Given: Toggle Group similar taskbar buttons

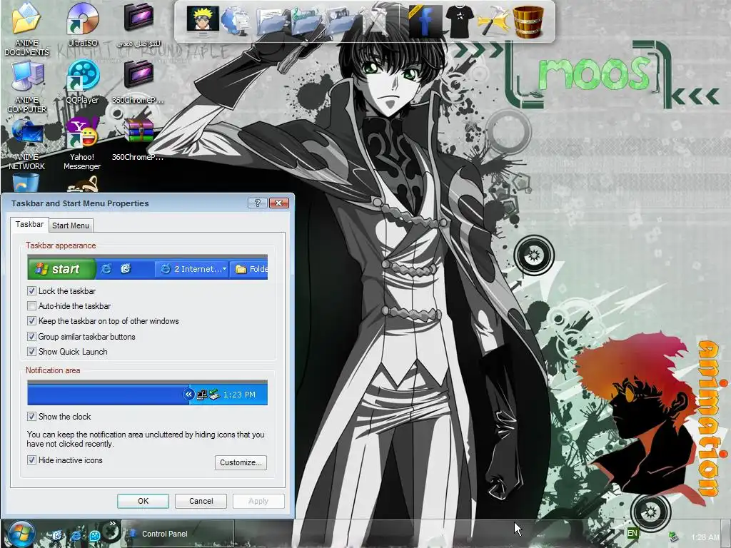Looking at the screenshot, I should (31, 337).
